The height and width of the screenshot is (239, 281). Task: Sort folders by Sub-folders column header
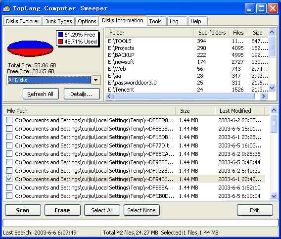[212, 33]
